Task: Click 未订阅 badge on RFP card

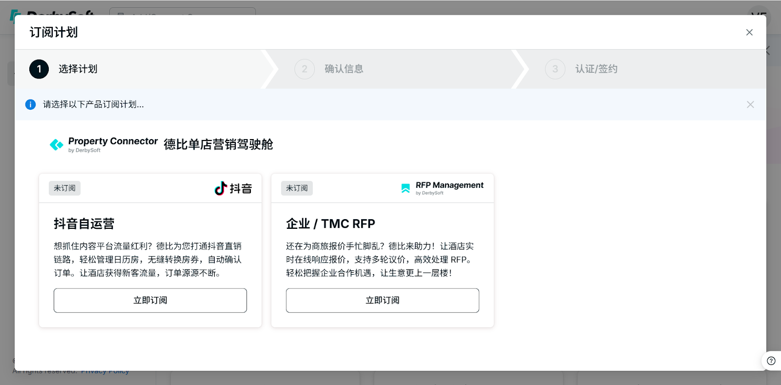Action: [x=297, y=188]
